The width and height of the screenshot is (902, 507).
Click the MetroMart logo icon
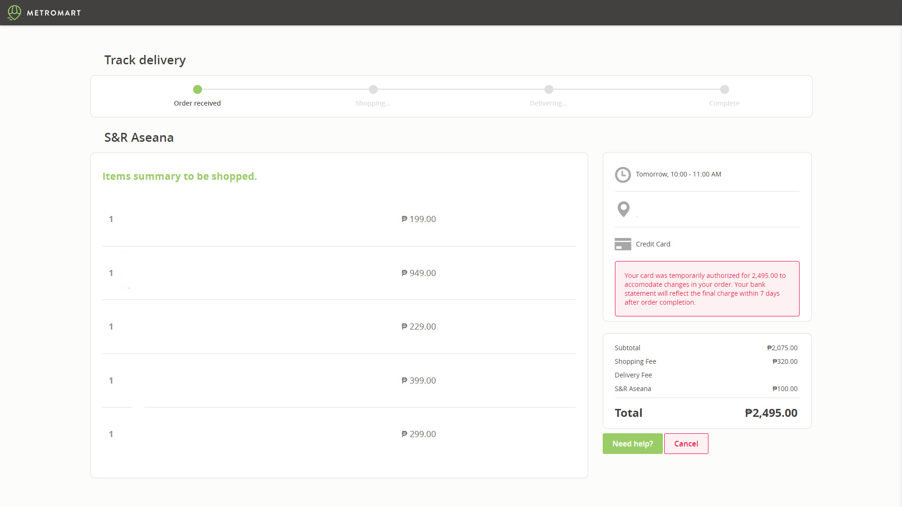click(15, 13)
